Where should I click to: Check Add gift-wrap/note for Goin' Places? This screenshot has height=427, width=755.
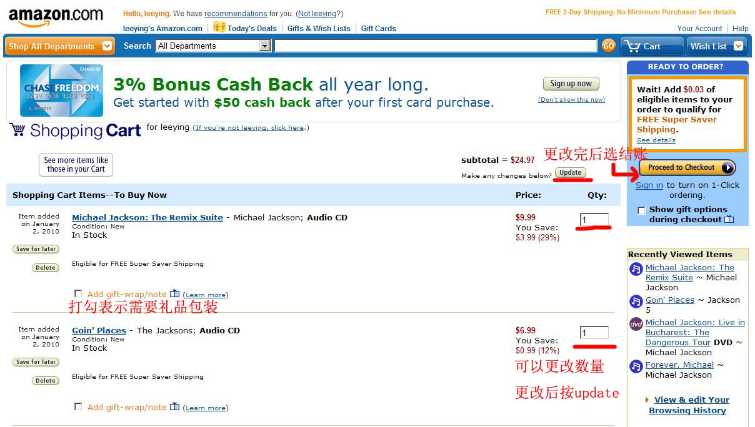[78, 406]
